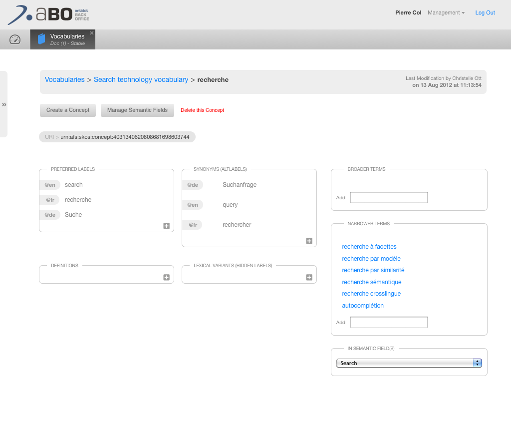The width and height of the screenshot is (511, 426).
Task: Click Manage Semantic Fields button
Action: tap(137, 110)
